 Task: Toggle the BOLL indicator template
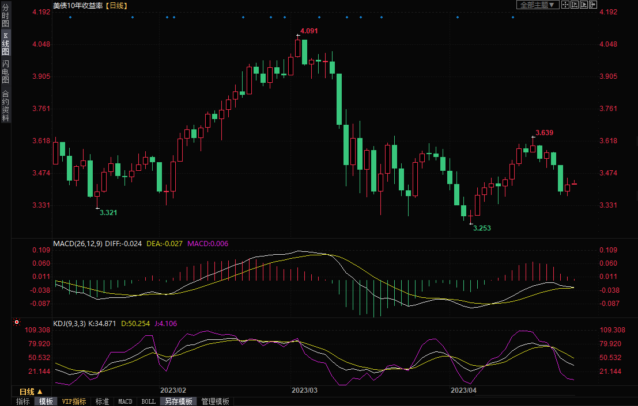pos(148,401)
